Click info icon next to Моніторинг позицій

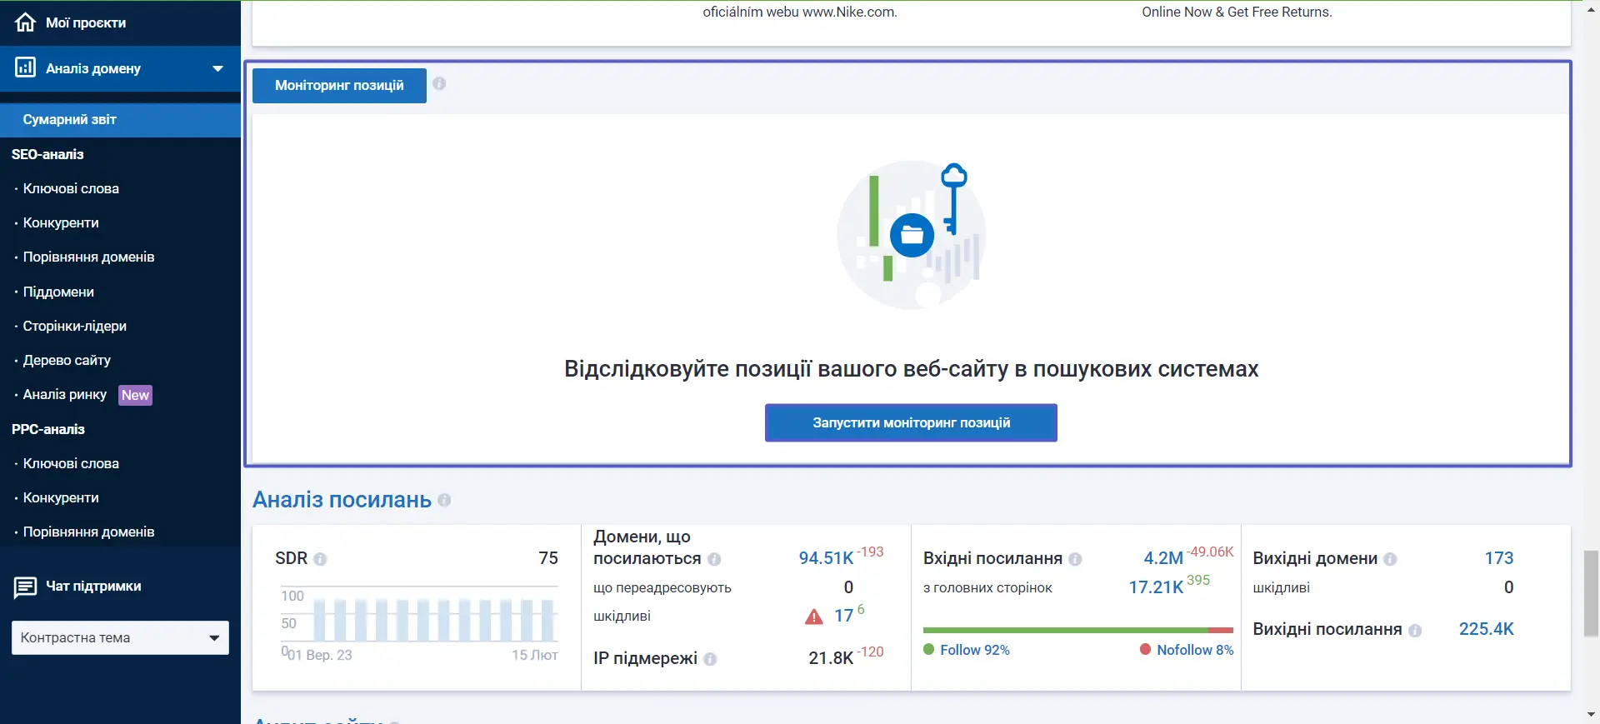(x=439, y=83)
